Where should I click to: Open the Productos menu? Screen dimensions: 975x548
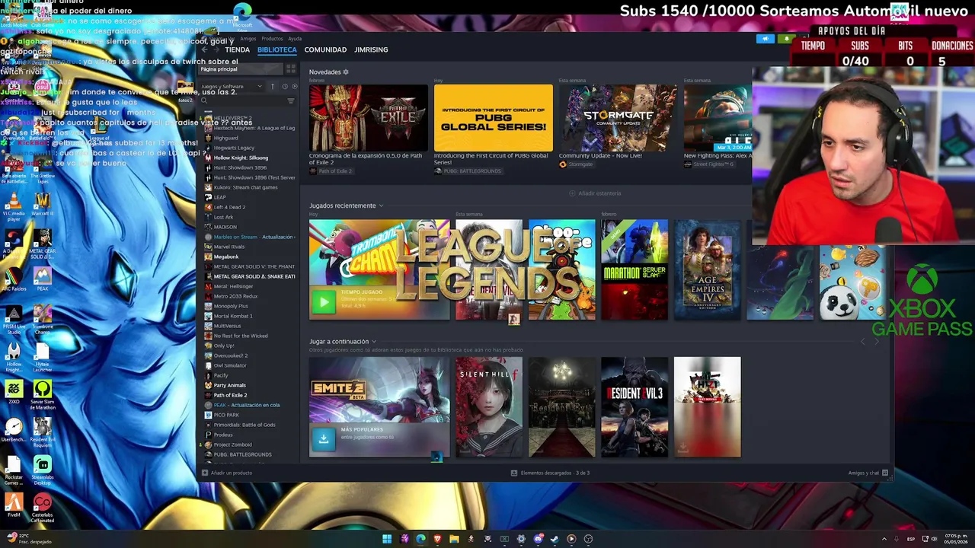coord(272,39)
